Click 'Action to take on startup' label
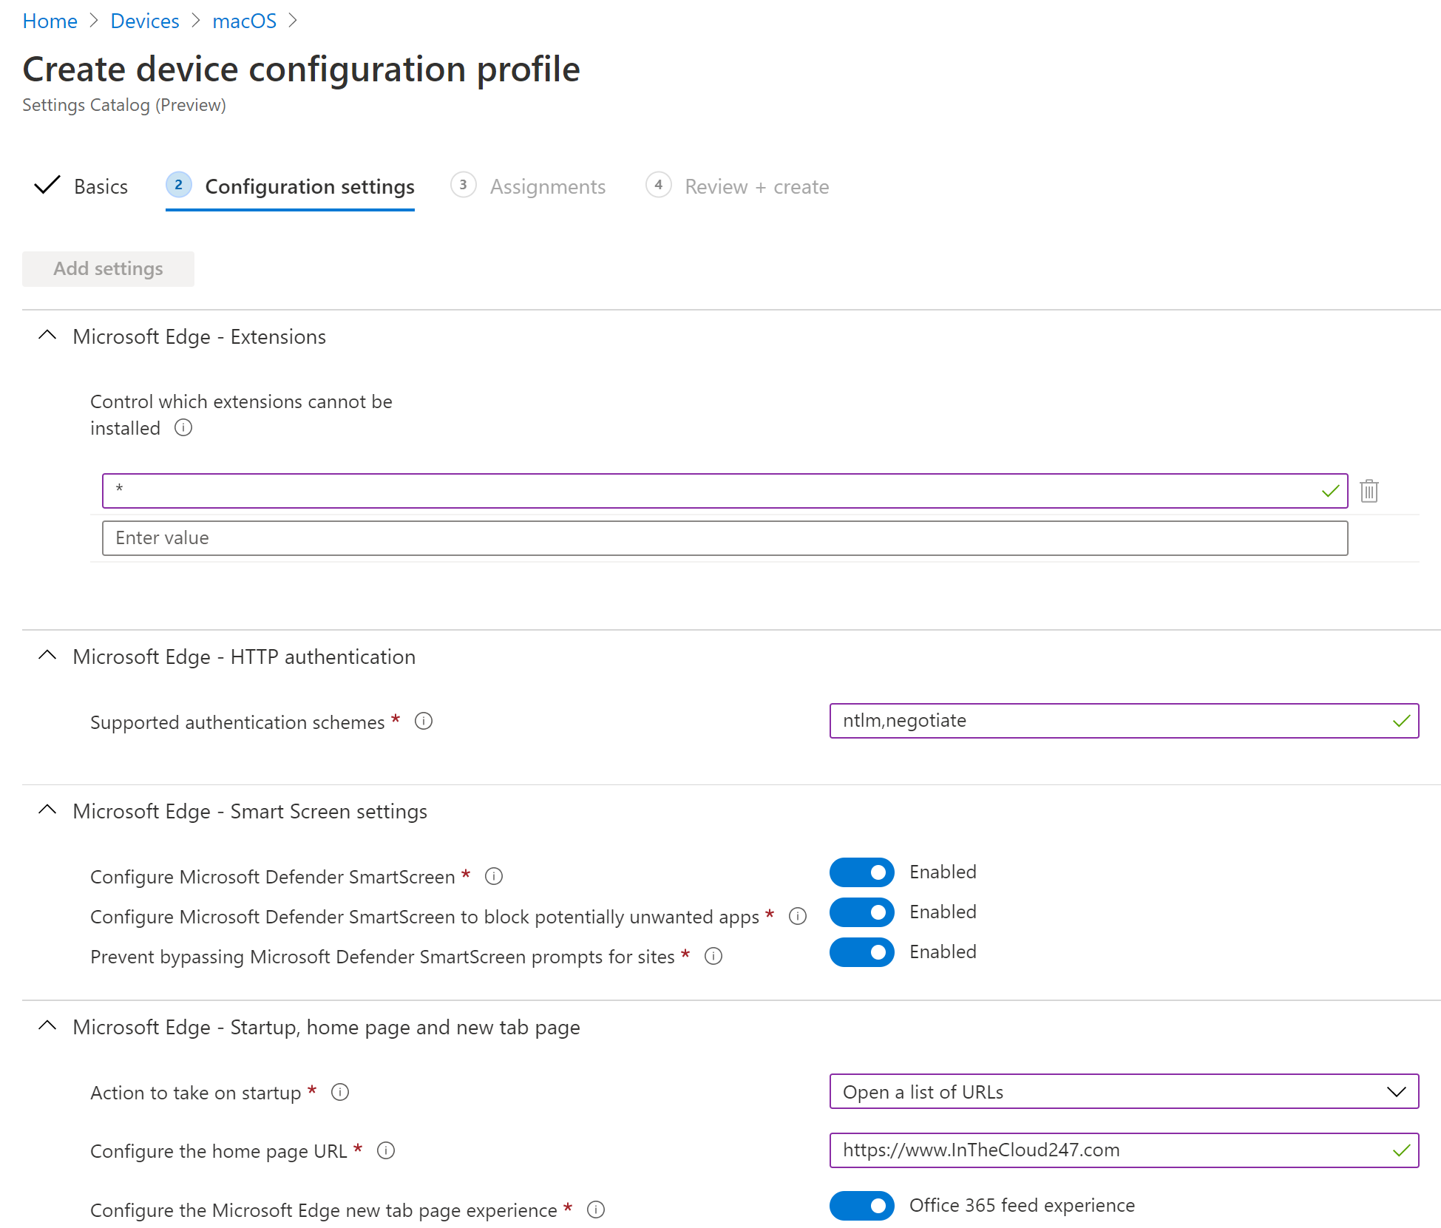1441x1228 pixels. click(195, 1093)
